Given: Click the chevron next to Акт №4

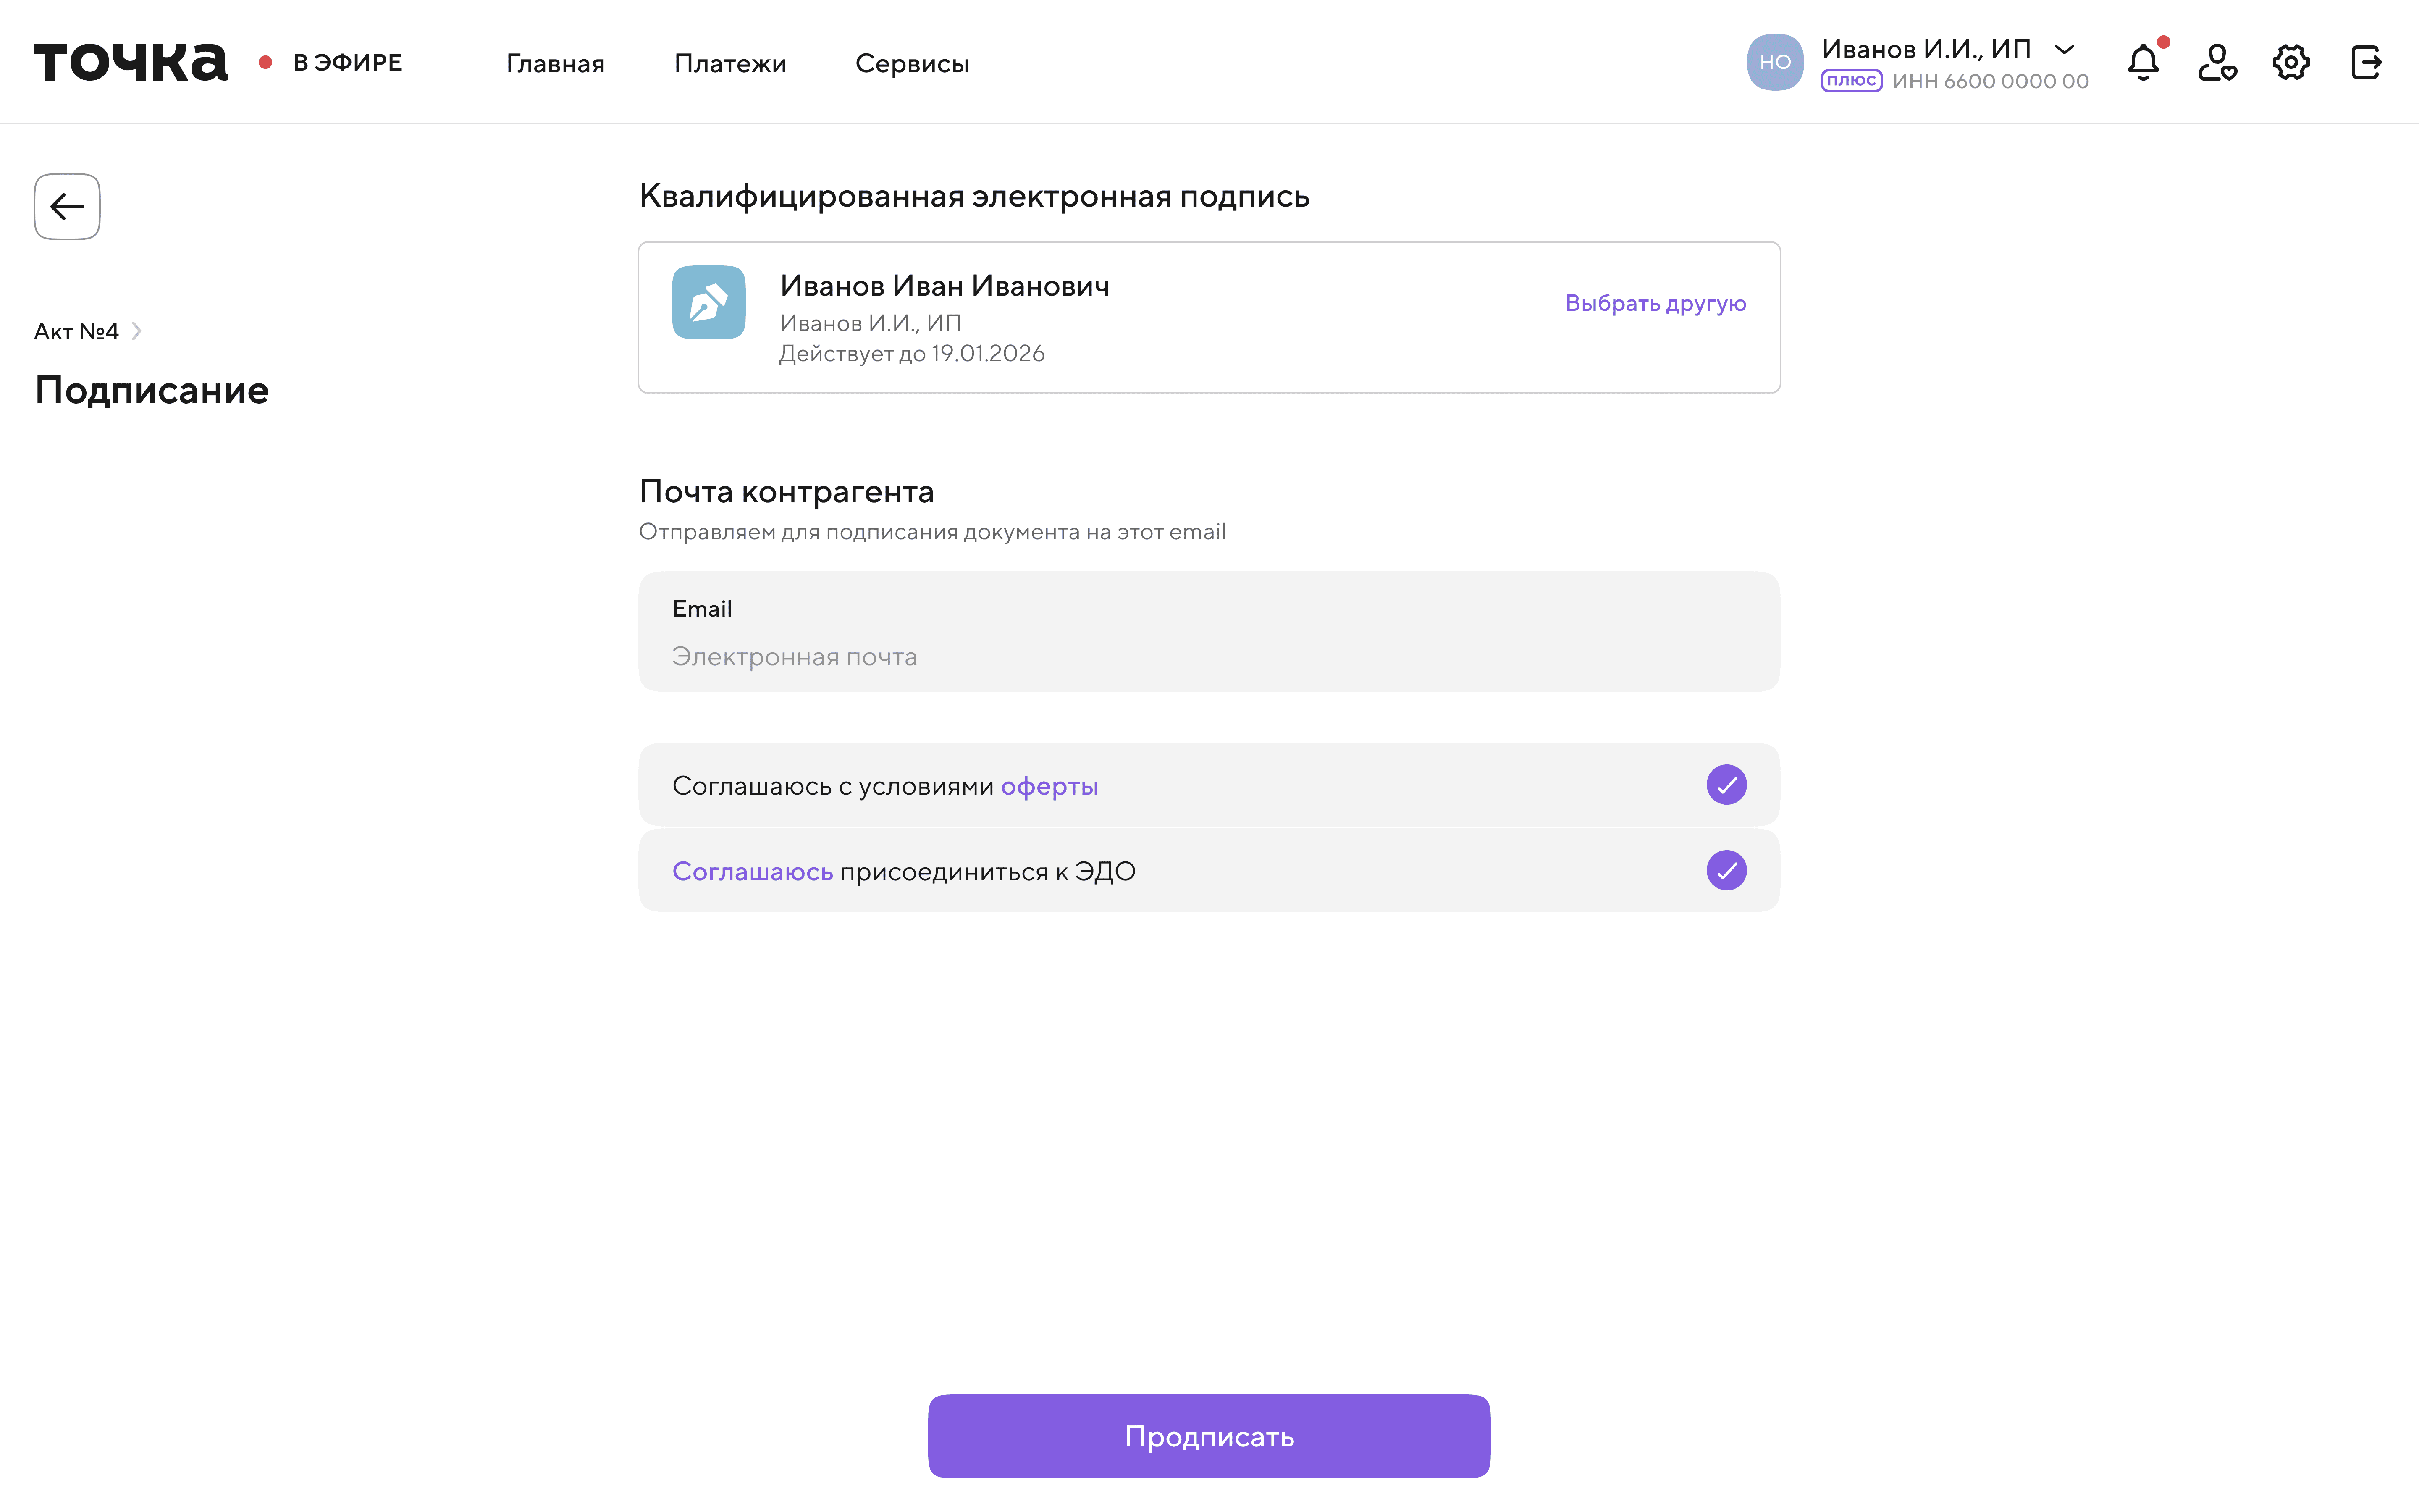Looking at the screenshot, I should 137,331.
